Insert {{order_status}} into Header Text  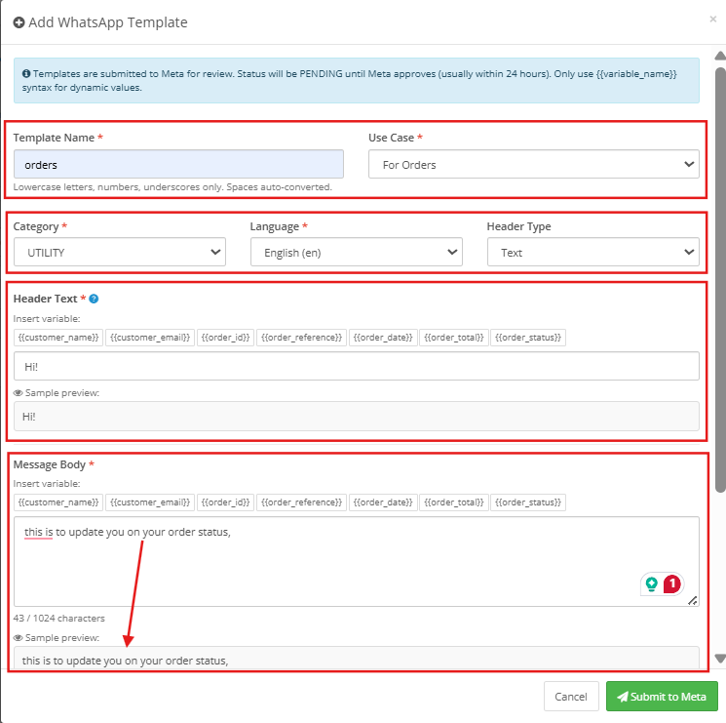click(x=528, y=338)
